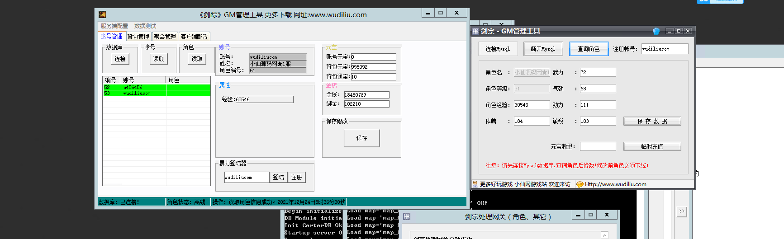Click the 注册 button in 暴力登陆器
The height and width of the screenshot is (239, 784).
click(297, 177)
